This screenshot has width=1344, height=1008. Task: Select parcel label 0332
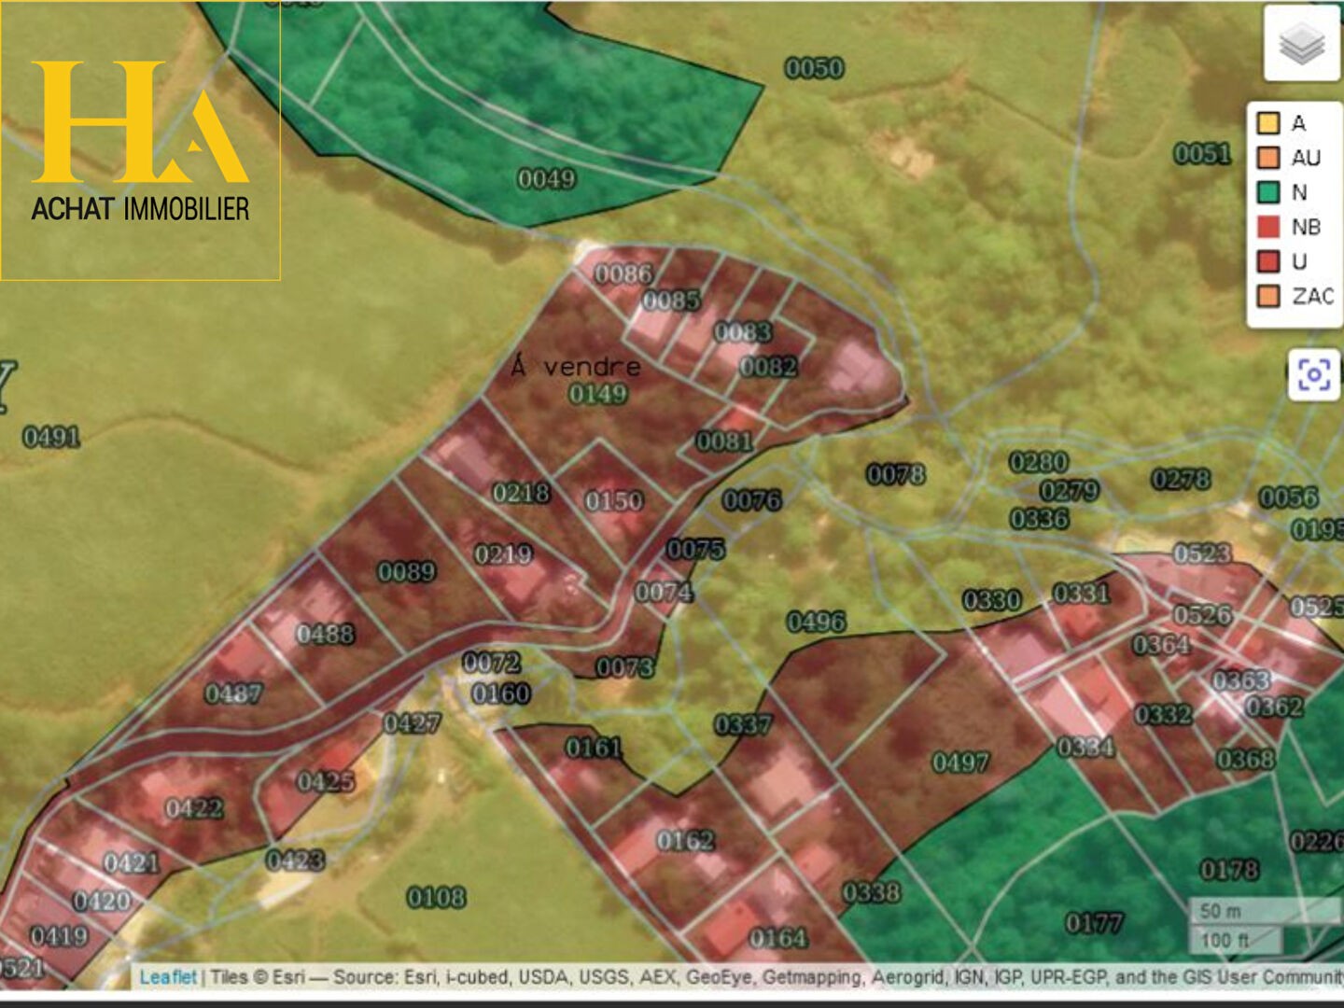(x=1163, y=715)
